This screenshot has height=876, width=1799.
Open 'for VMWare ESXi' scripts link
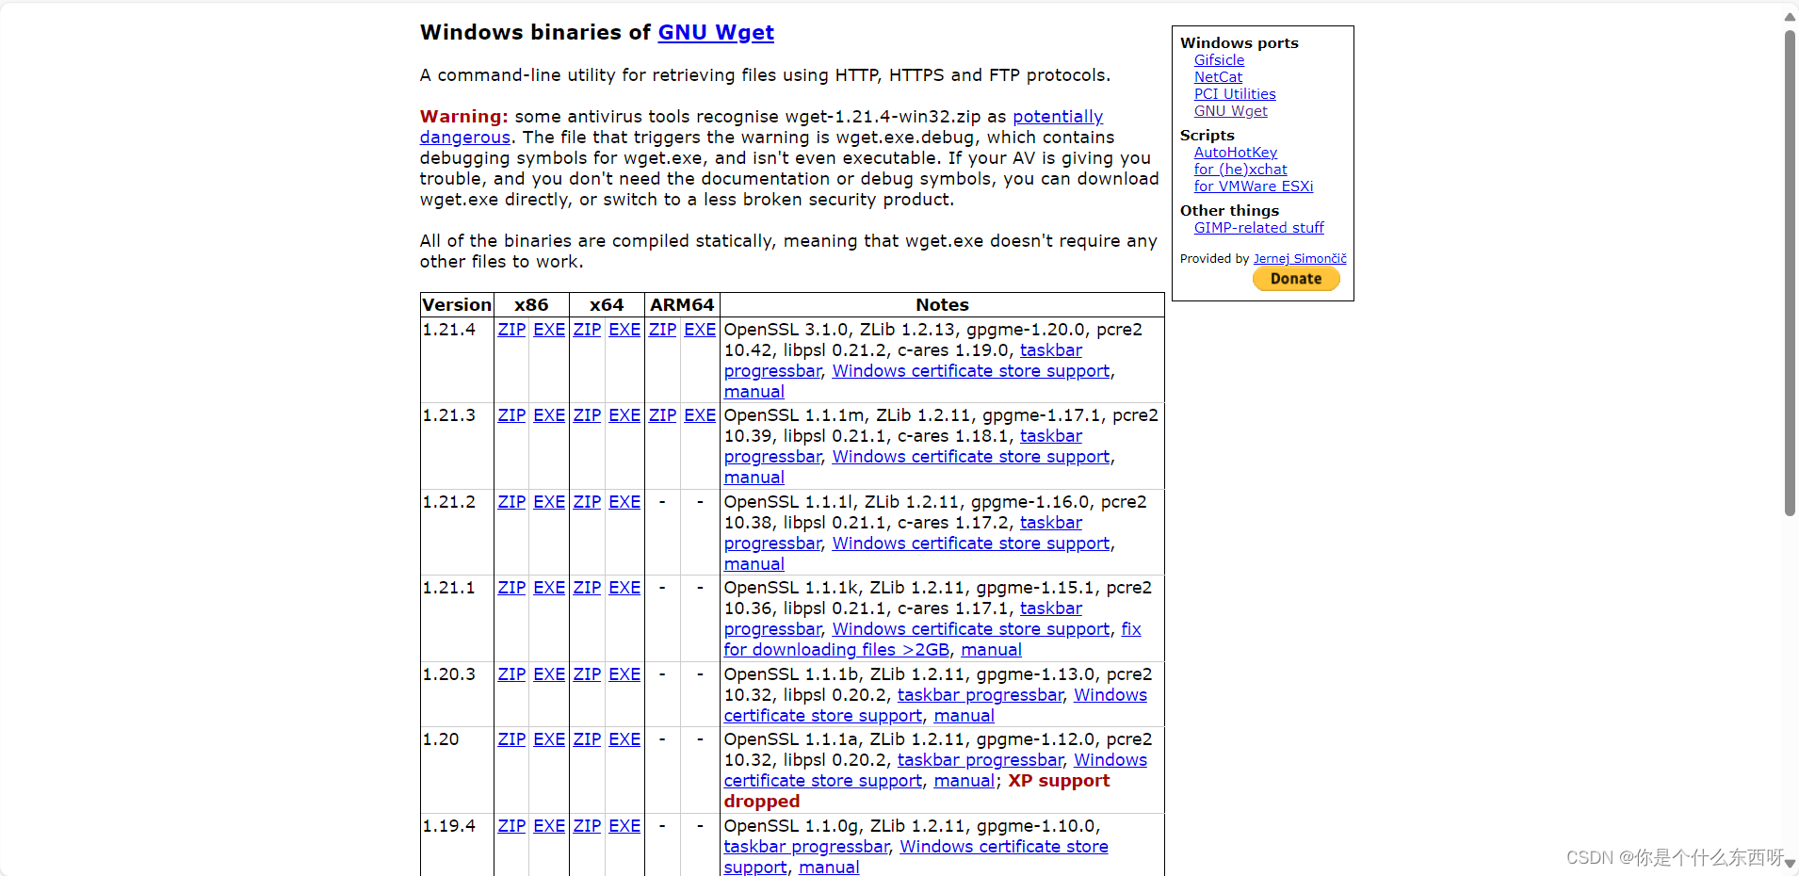pos(1254,187)
